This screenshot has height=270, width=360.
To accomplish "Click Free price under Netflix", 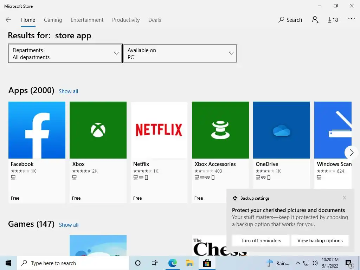I will pos(137,198).
